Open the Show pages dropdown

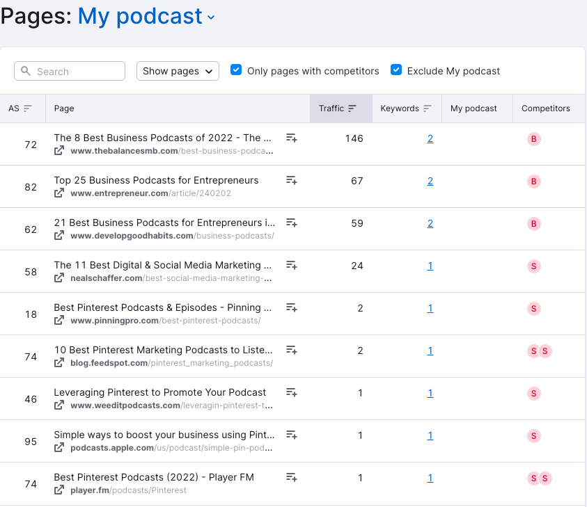coord(178,71)
